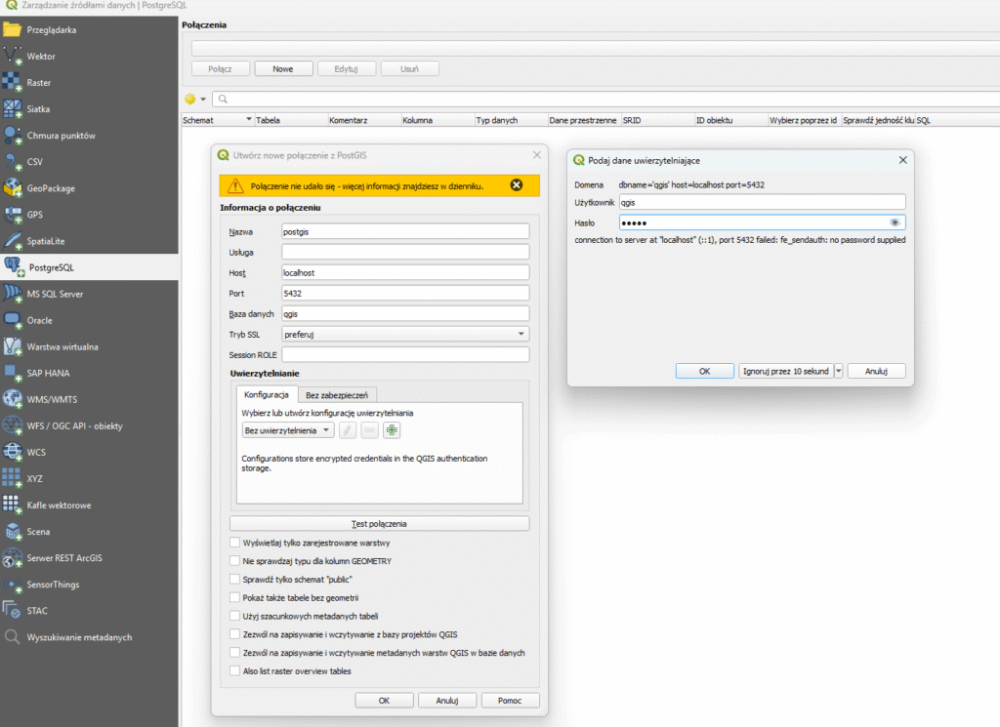Viewport: 1000px width, 727px height.
Task: Check 'Pokaż także tabele bez geometrii'
Action: pos(234,597)
